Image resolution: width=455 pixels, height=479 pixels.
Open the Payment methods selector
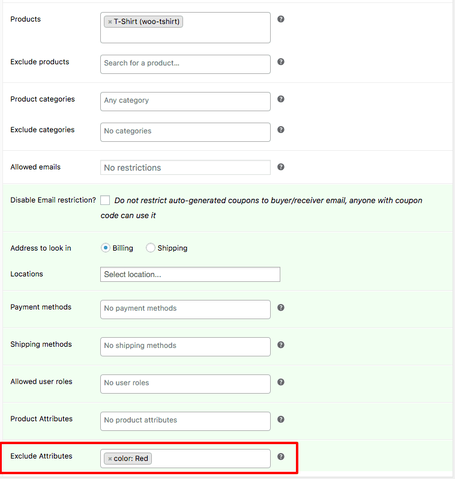click(185, 309)
